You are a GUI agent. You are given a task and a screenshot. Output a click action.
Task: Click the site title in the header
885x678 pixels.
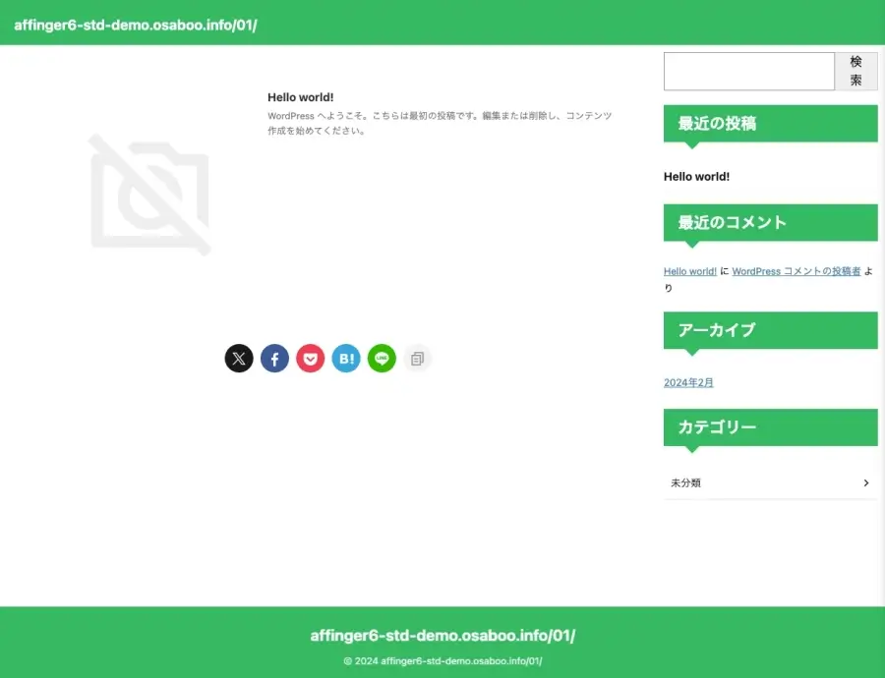click(136, 25)
